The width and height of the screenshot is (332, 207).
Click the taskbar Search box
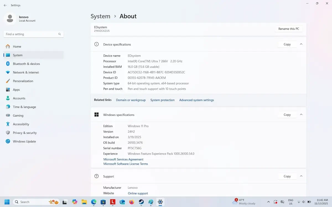pos(36,202)
